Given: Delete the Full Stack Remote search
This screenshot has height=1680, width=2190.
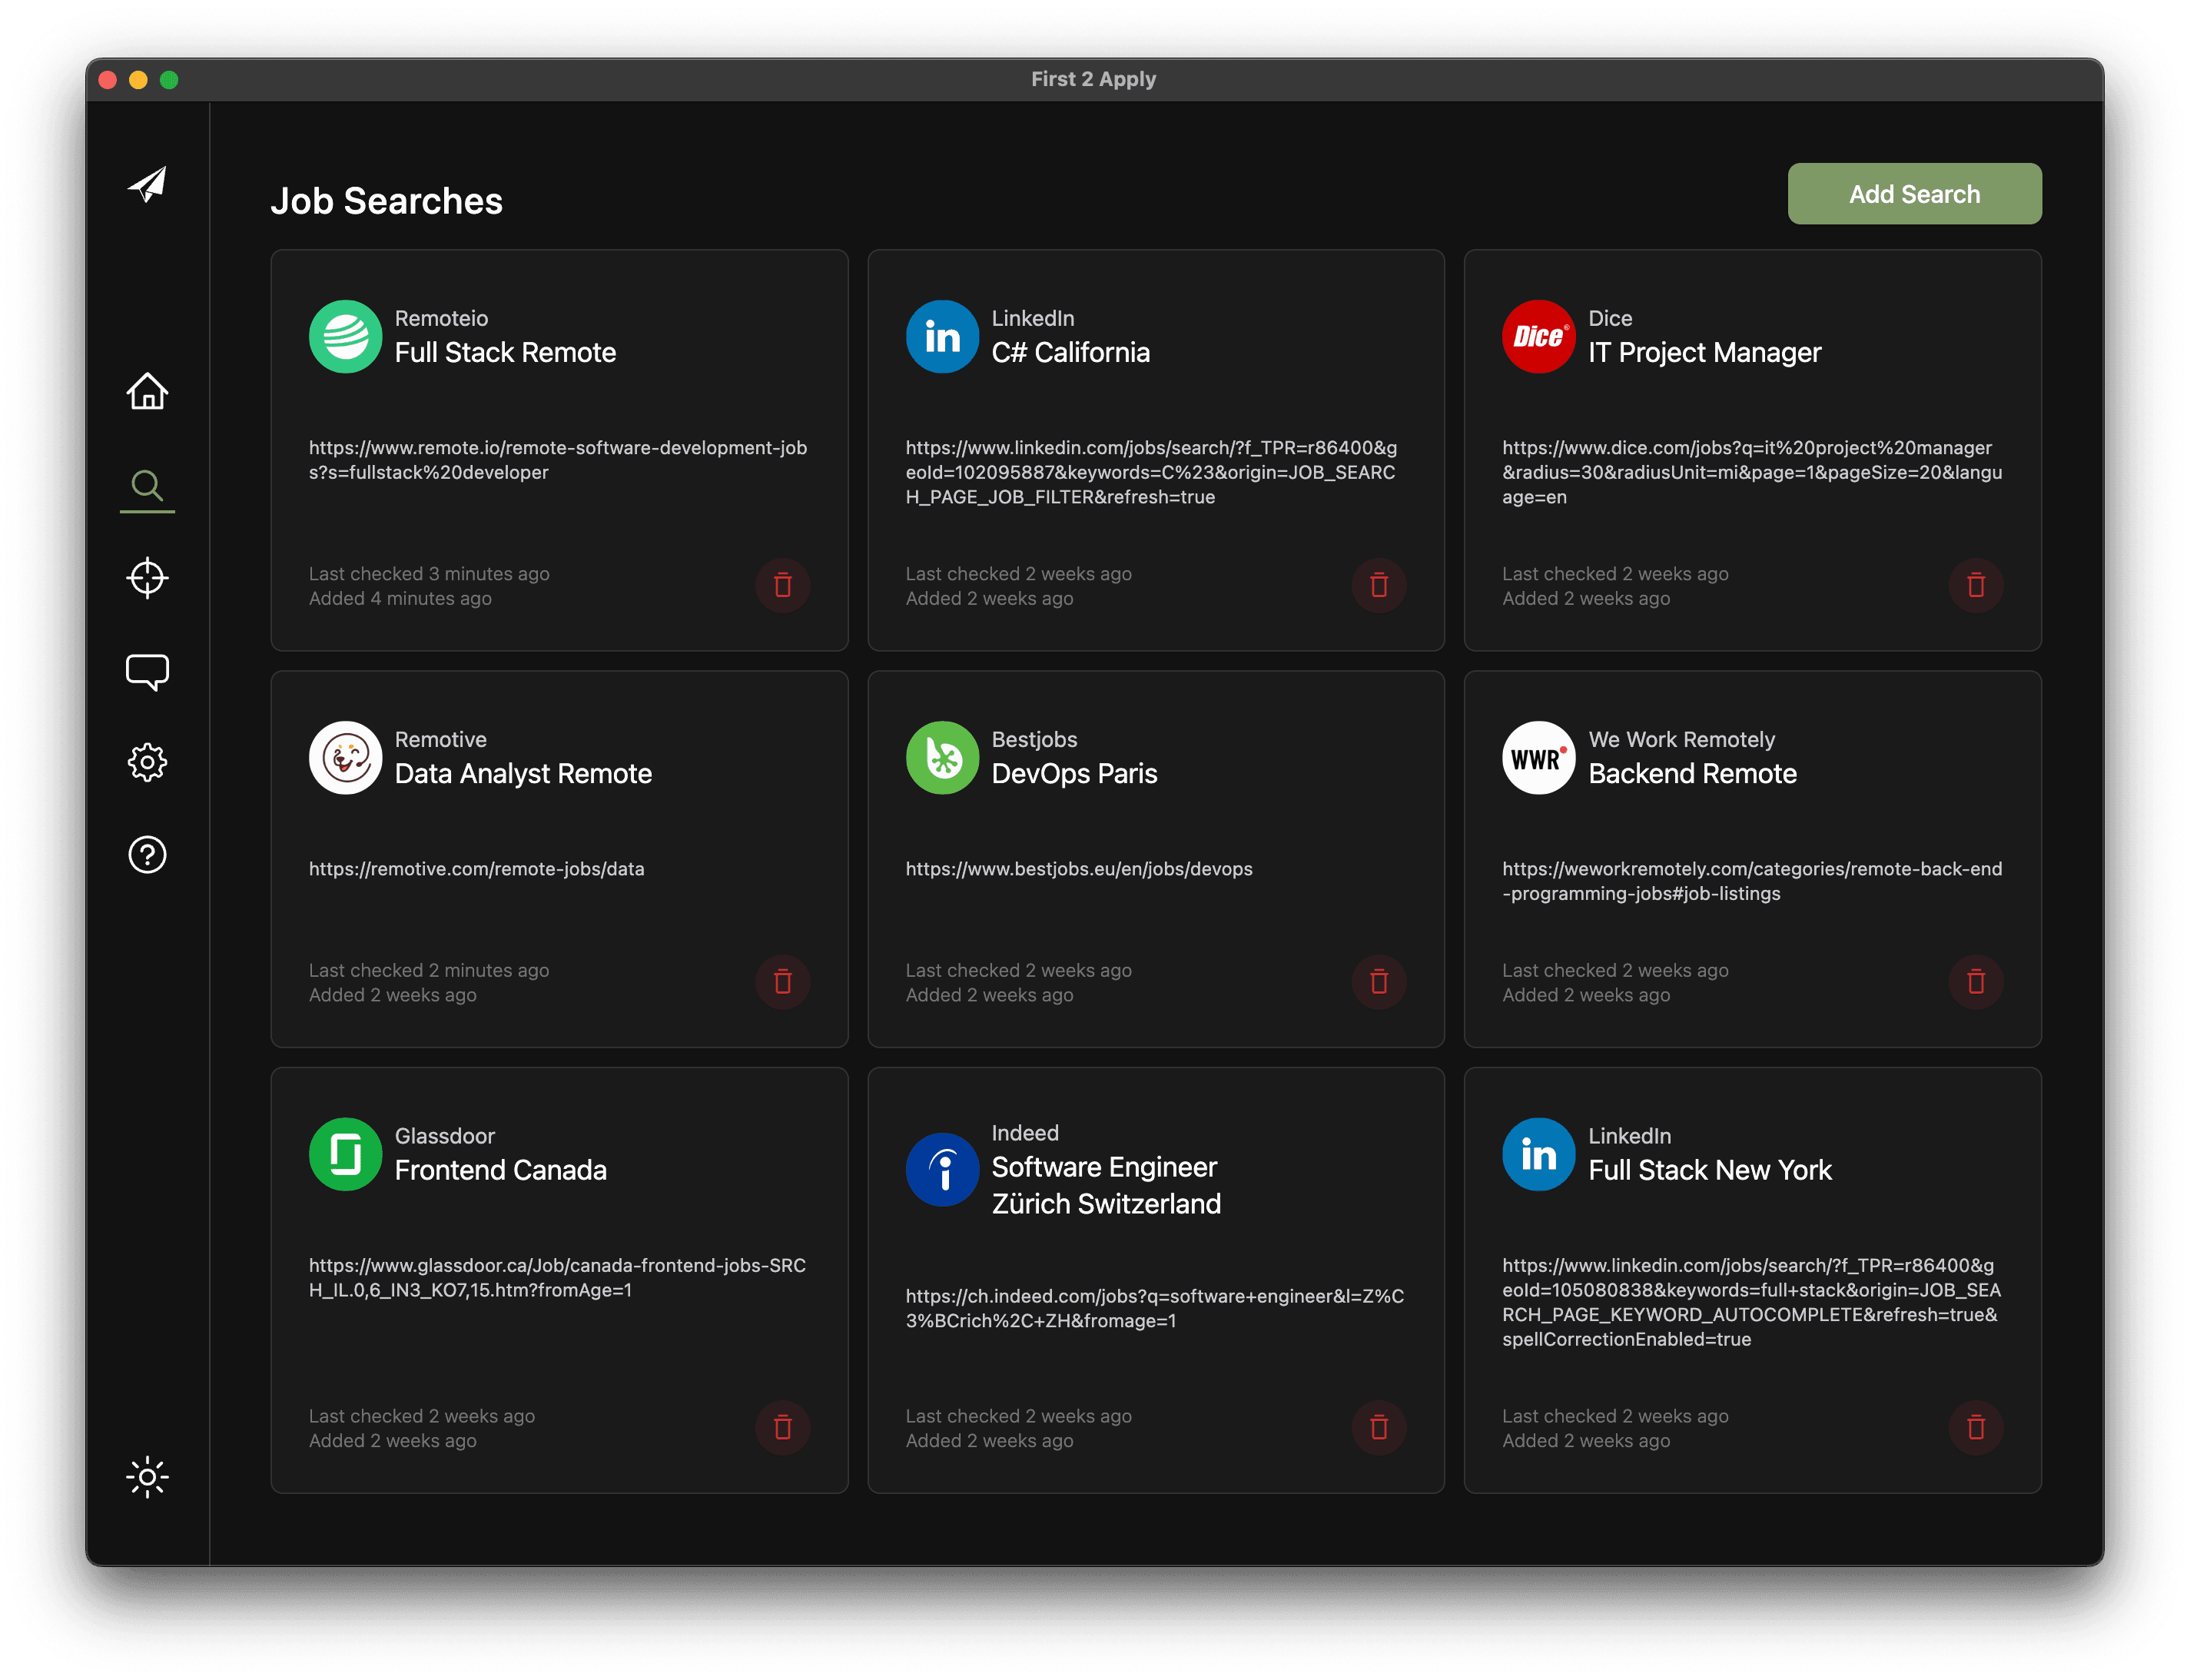Looking at the screenshot, I should point(782,585).
